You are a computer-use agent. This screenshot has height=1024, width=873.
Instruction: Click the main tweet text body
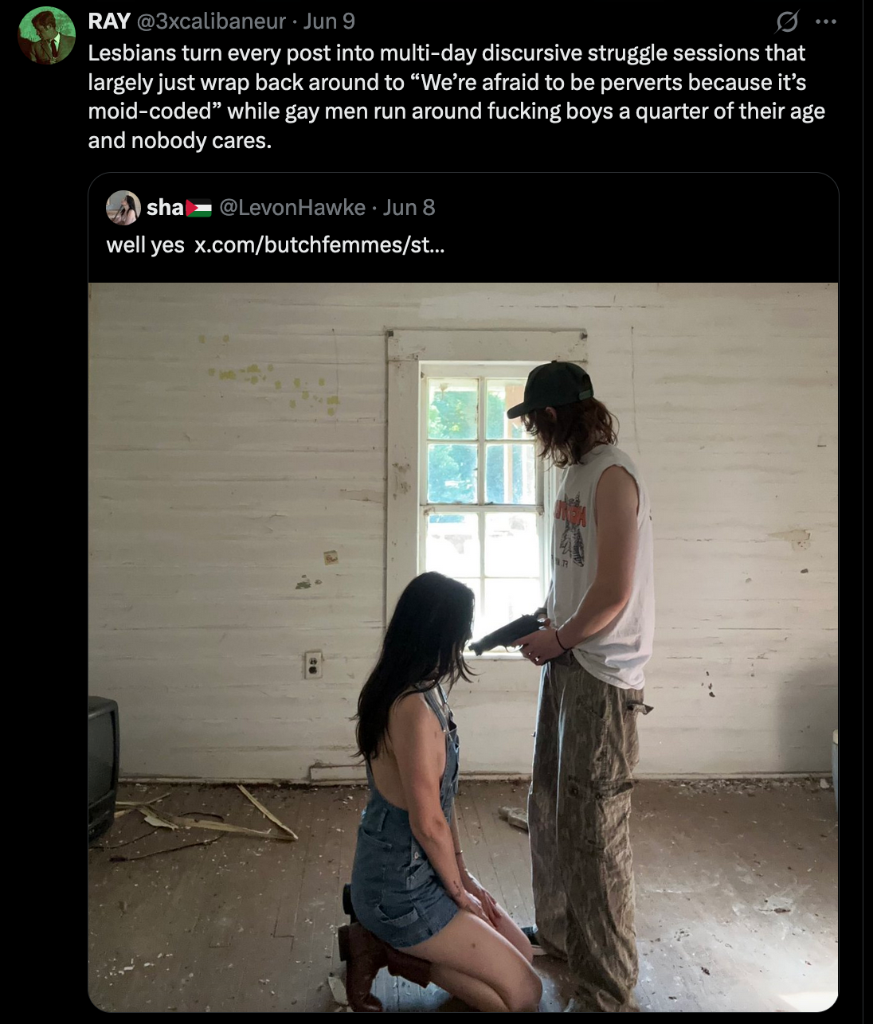[x=456, y=96]
